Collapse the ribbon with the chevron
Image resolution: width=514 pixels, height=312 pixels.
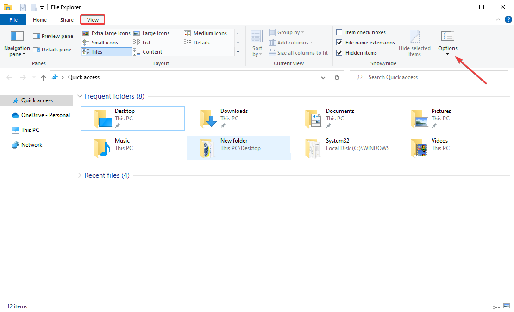tap(498, 19)
